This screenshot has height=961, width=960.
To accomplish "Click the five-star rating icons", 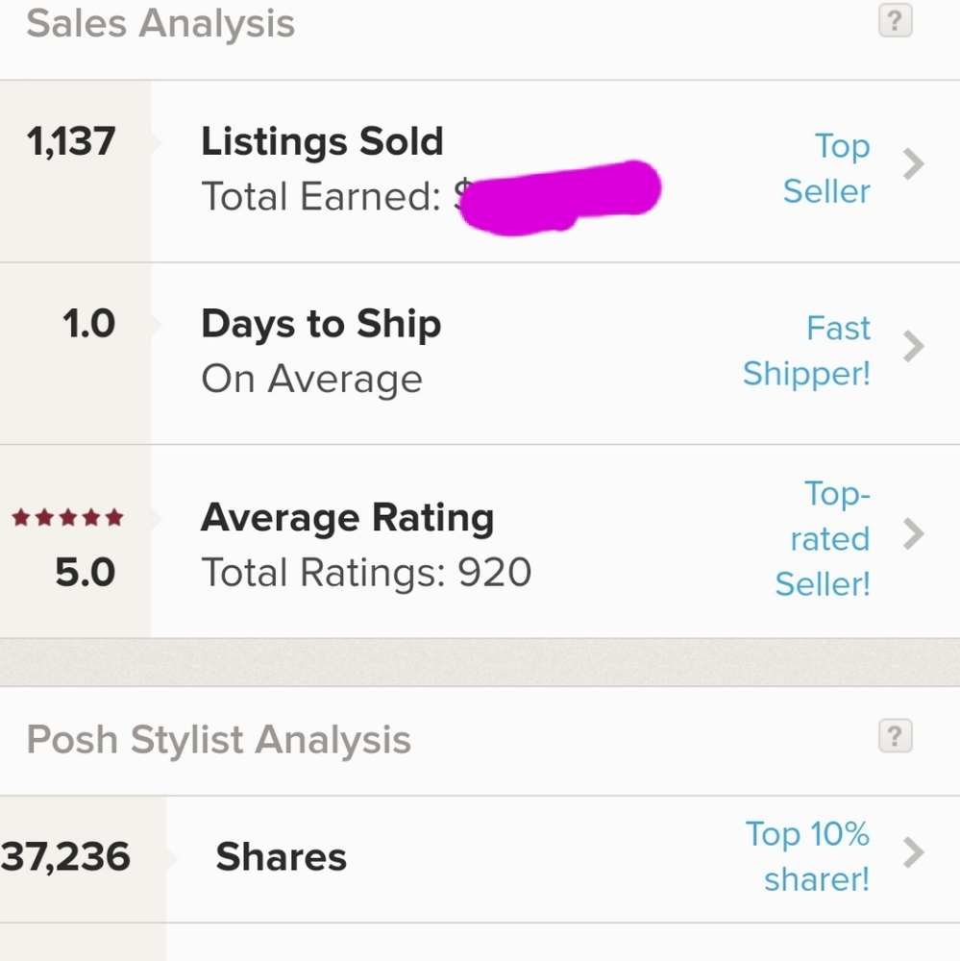I will click(x=67, y=519).
